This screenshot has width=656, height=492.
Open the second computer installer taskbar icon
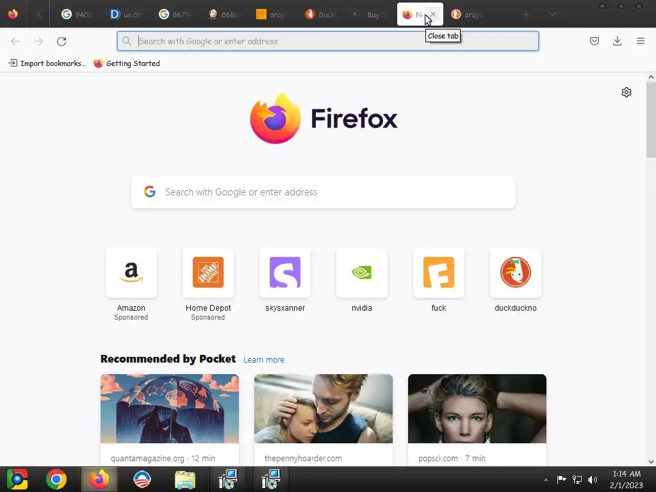(271, 479)
